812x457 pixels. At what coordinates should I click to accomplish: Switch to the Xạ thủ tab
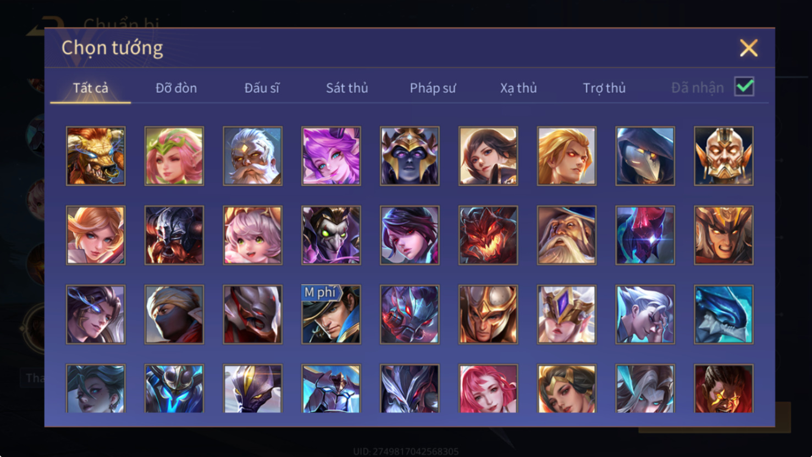coord(518,88)
